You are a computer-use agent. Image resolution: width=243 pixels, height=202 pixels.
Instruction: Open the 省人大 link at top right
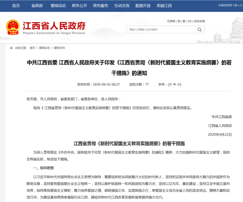pyautogui.click(x=238, y=5)
